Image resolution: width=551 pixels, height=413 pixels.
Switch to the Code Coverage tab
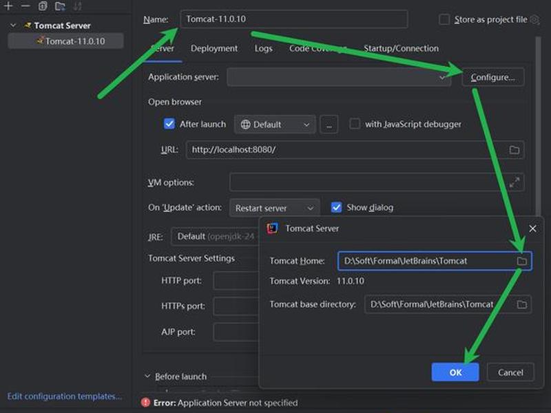point(318,48)
